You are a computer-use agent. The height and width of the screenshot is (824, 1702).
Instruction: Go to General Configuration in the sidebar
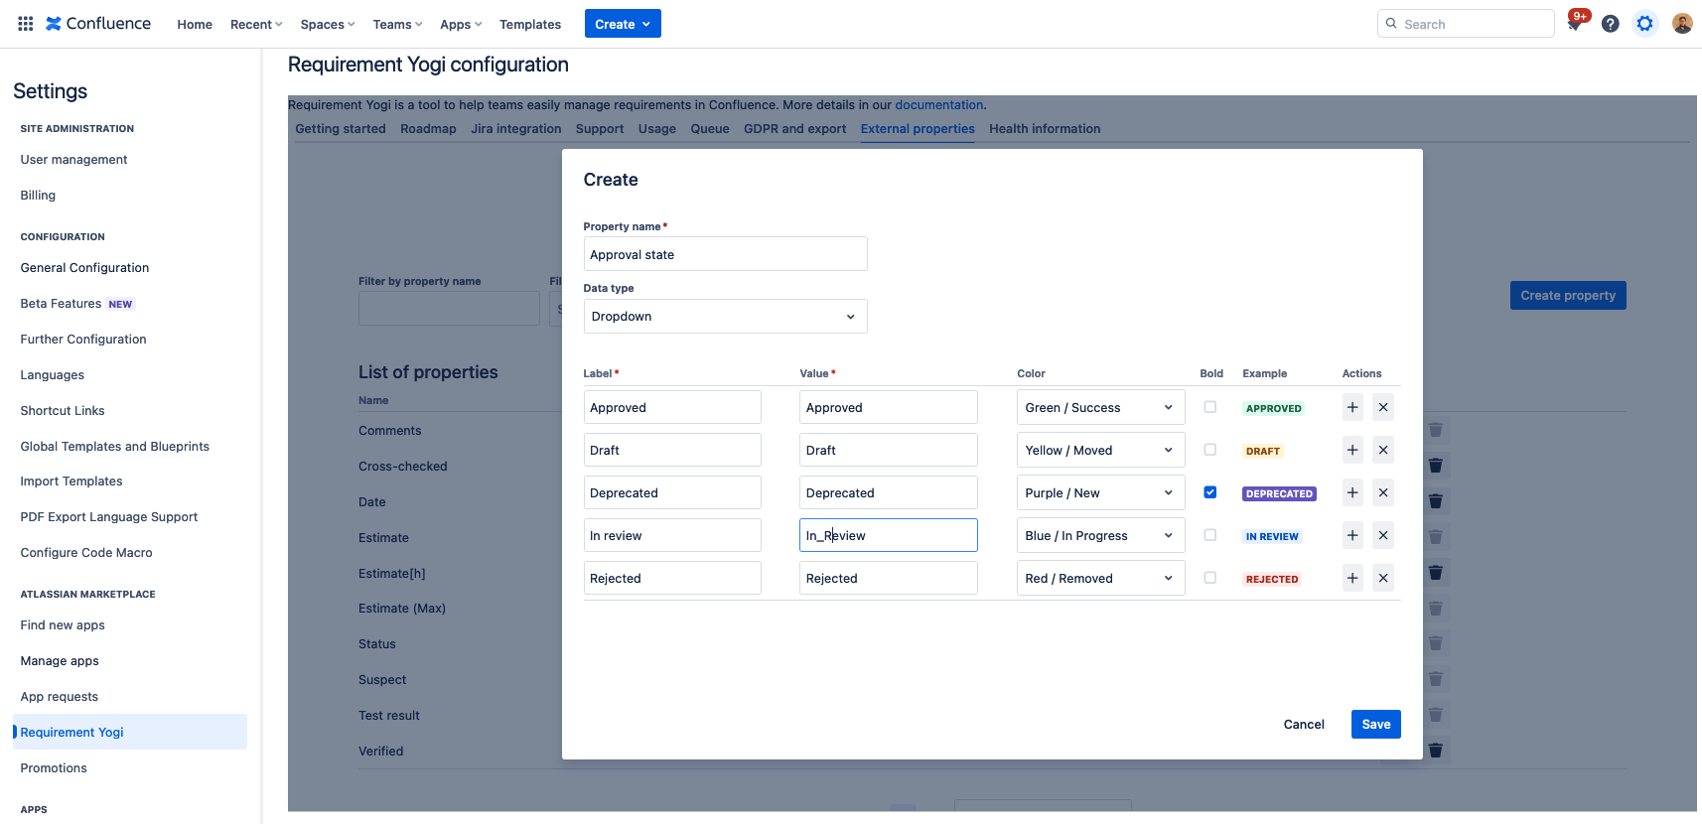(84, 268)
